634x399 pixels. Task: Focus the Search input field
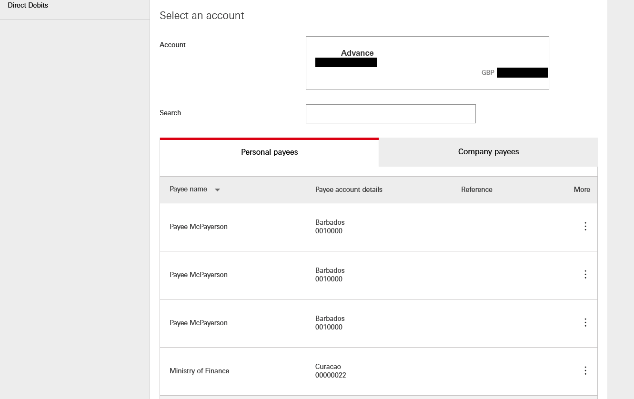(390, 114)
